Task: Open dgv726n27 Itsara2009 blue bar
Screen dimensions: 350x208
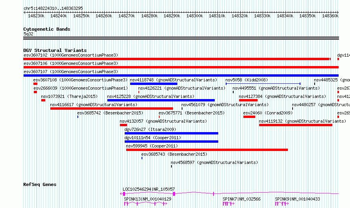Action: click(x=171, y=133)
